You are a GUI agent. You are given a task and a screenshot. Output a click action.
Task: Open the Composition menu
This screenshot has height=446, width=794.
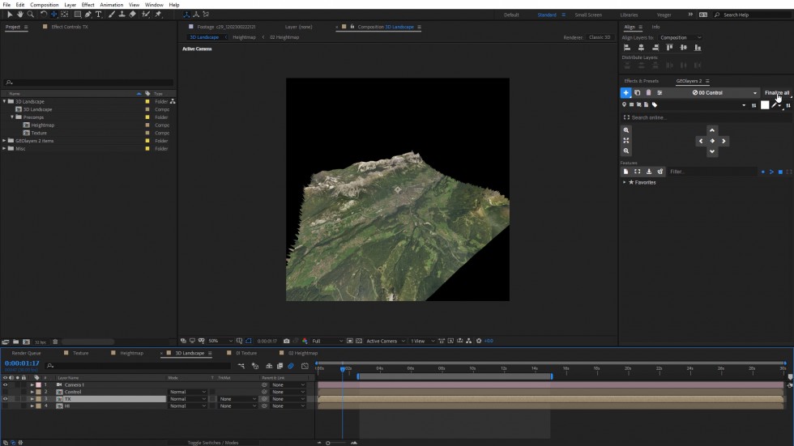[x=45, y=5]
